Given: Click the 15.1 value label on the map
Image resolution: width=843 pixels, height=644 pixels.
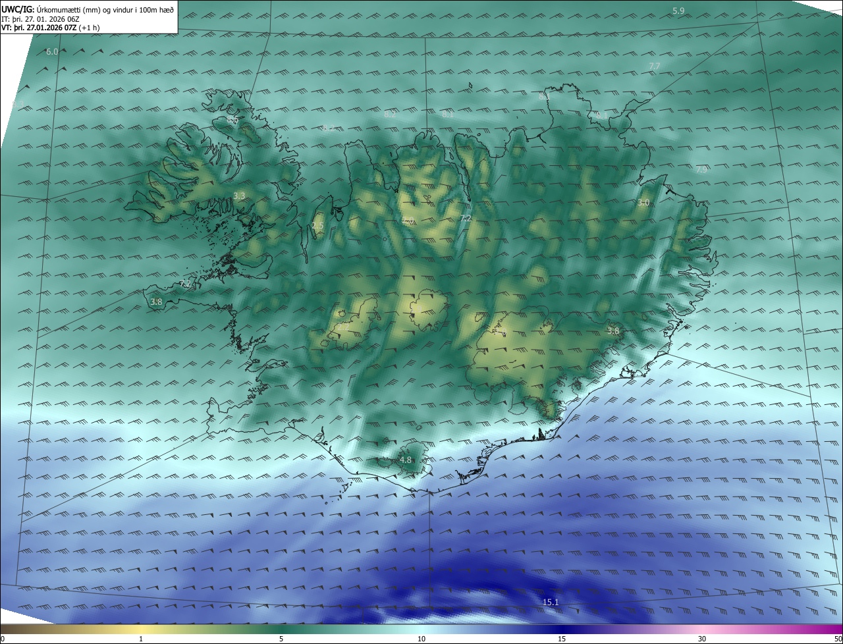Looking at the screenshot, I should coord(550,603).
